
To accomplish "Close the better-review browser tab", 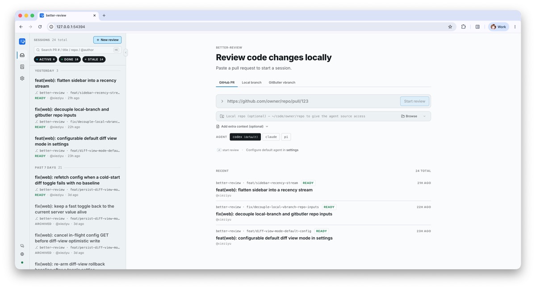I will coord(95,16).
